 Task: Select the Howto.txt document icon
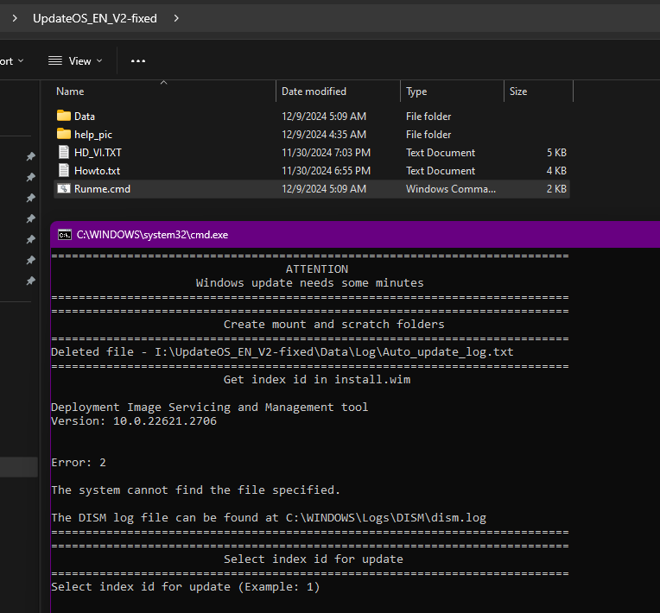pos(64,170)
